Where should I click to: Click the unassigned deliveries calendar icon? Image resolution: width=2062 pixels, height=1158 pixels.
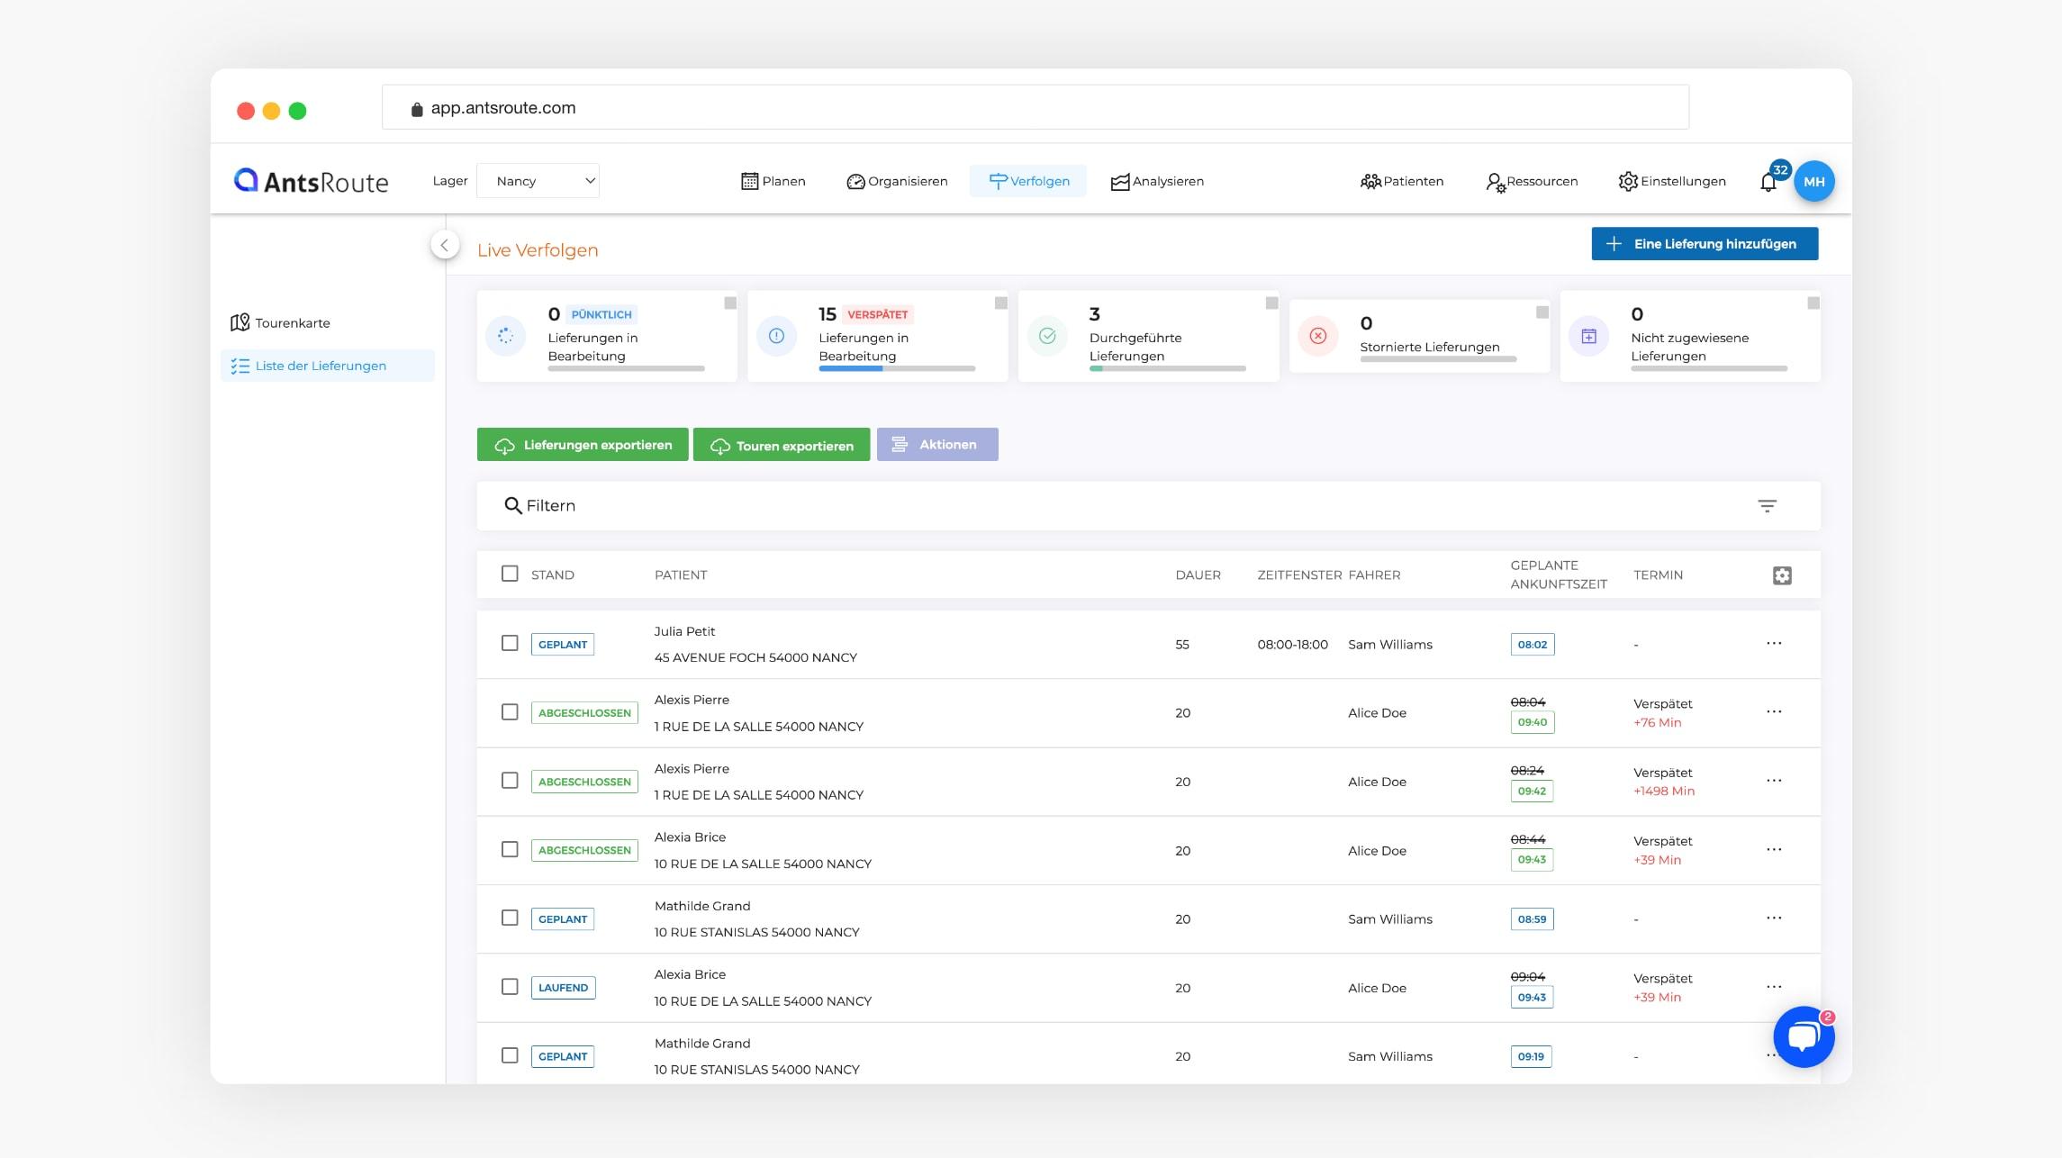pyautogui.click(x=1589, y=336)
